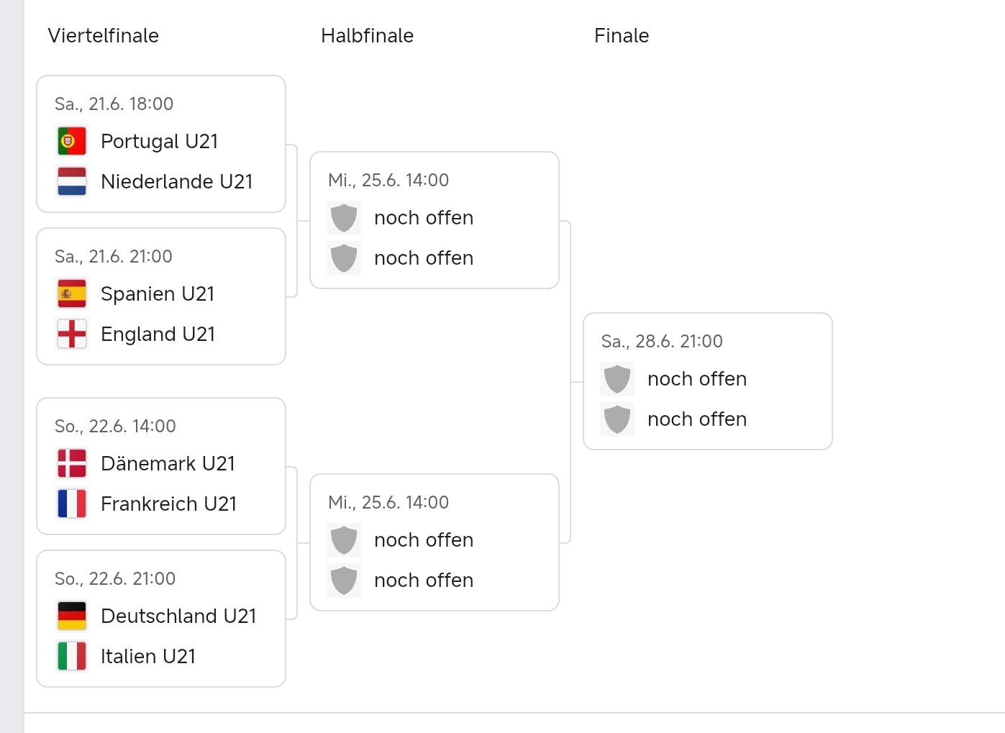Open the Niederlande U21 team link
This screenshot has height=733, width=1005.
[x=176, y=181]
